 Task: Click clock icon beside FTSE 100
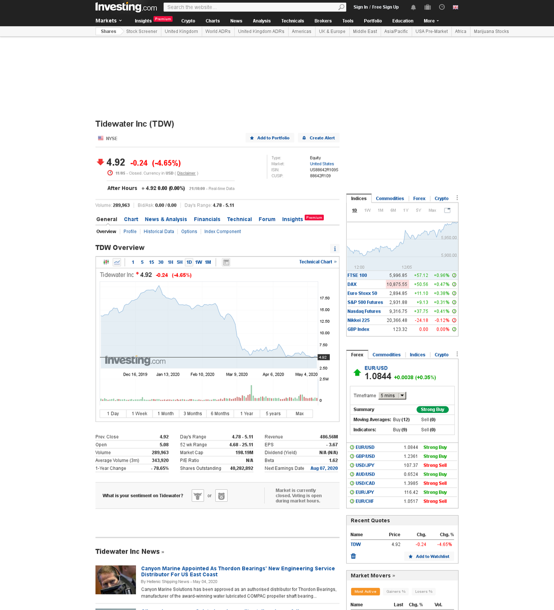(454, 275)
